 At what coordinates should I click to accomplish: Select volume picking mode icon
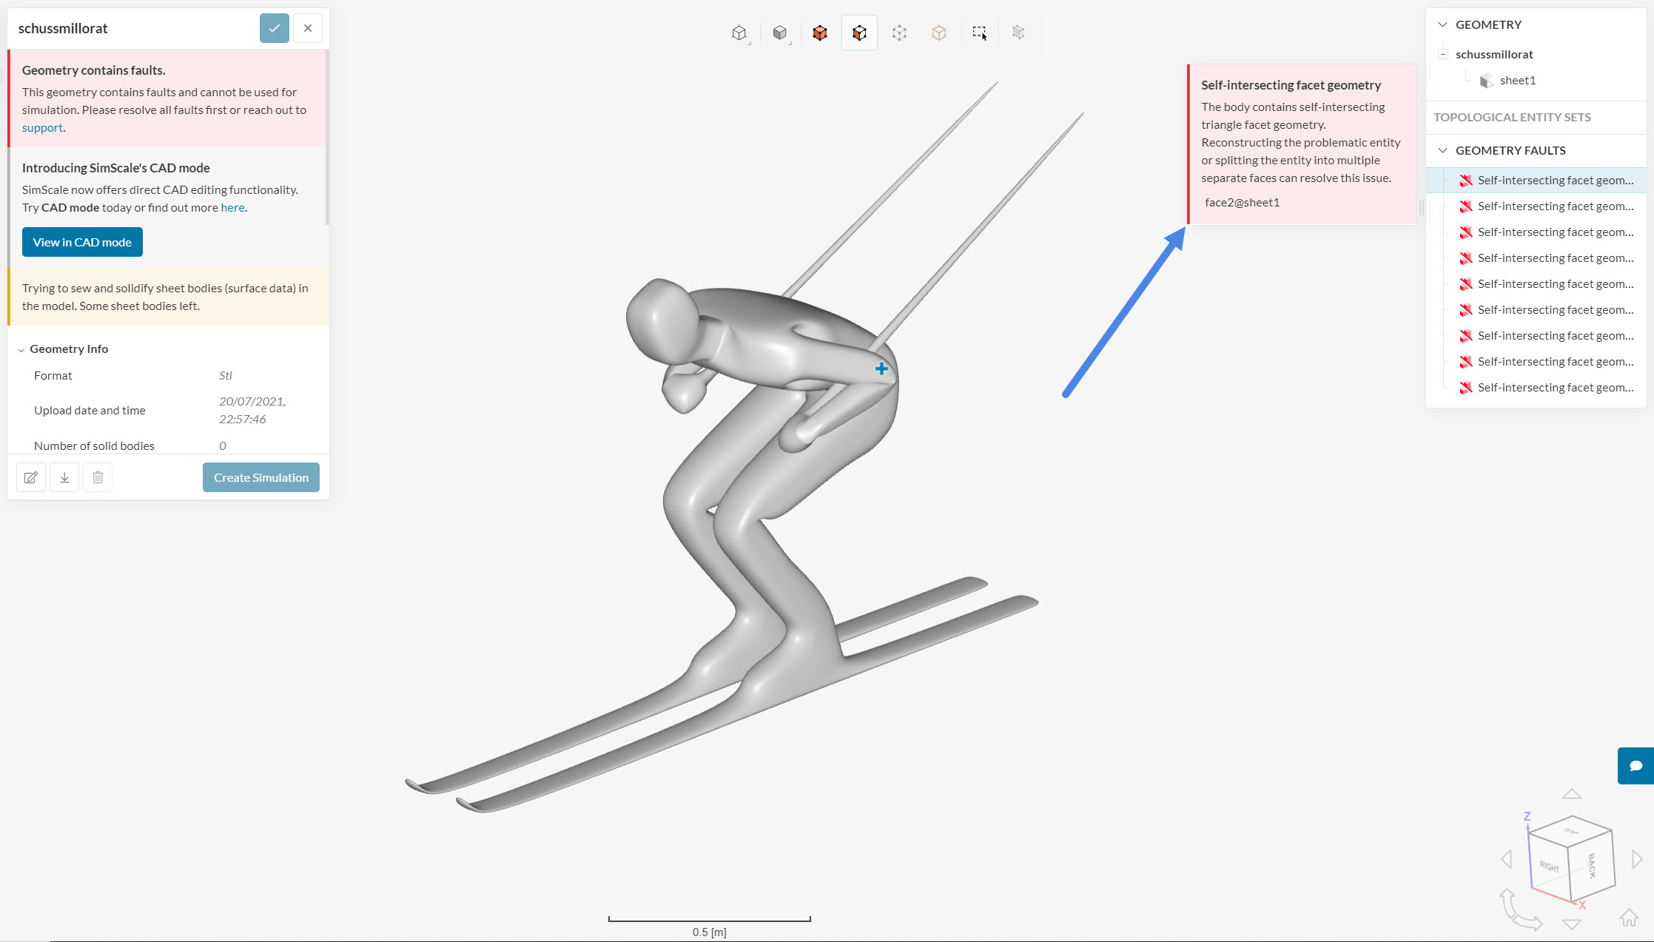pyautogui.click(x=819, y=33)
